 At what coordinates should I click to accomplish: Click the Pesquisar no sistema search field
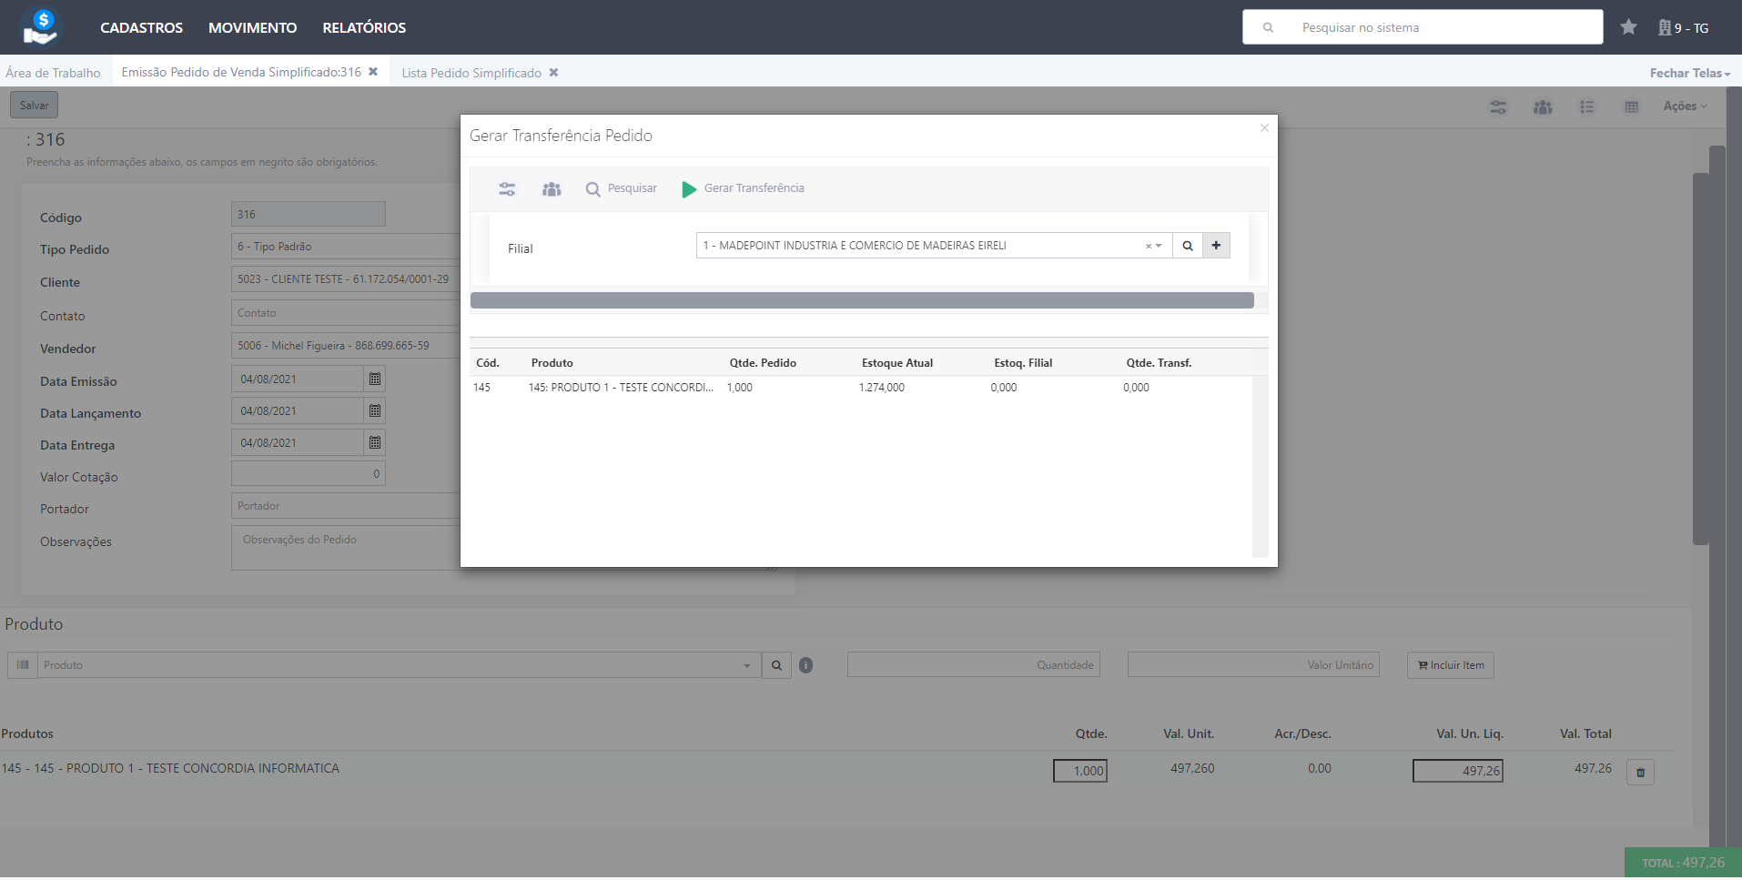(x=1423, y=27)
